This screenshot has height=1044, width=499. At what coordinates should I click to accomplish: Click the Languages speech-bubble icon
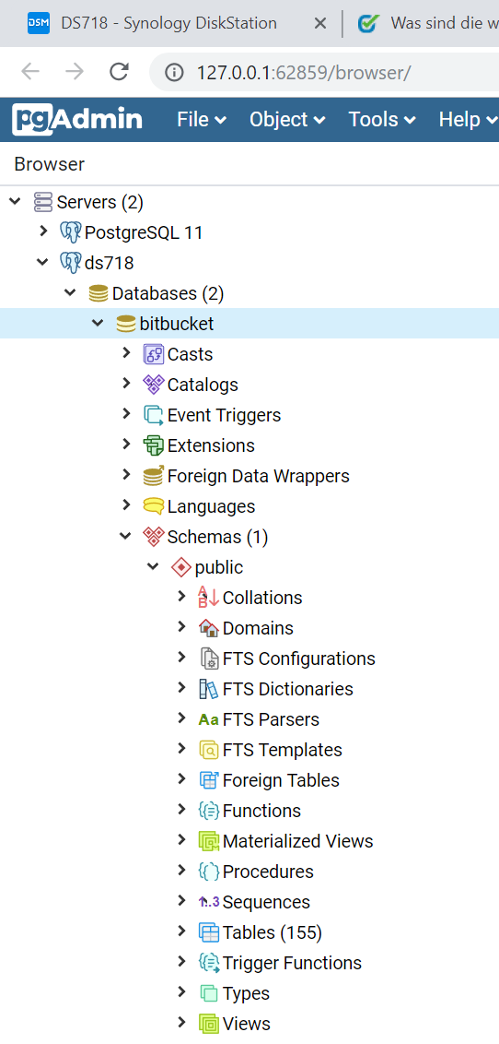154,506
